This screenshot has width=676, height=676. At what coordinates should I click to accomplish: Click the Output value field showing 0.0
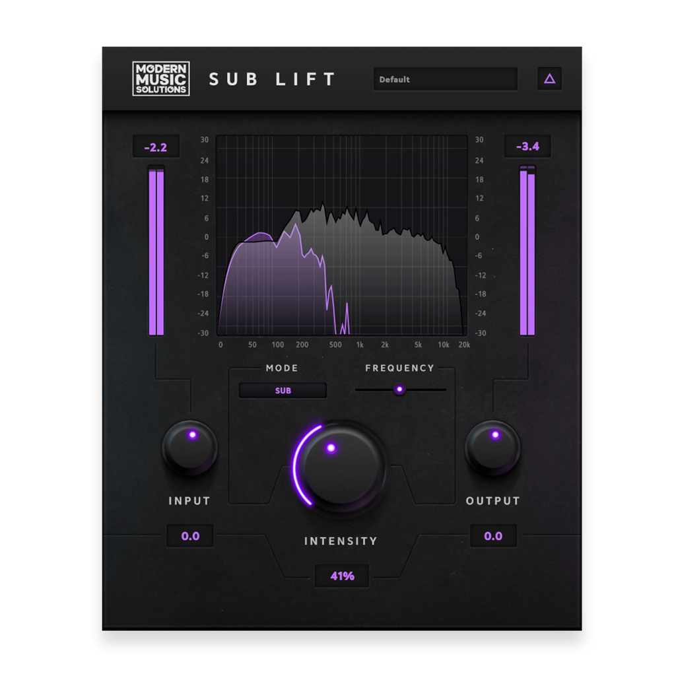click(493, 536)
